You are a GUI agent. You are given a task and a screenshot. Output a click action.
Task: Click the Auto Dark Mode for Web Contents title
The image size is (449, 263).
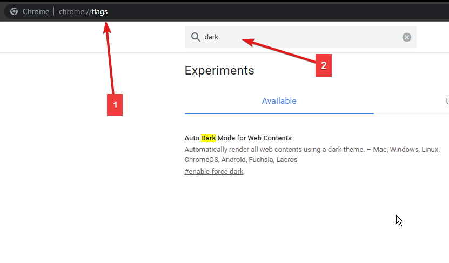click(x=238, y=138)
